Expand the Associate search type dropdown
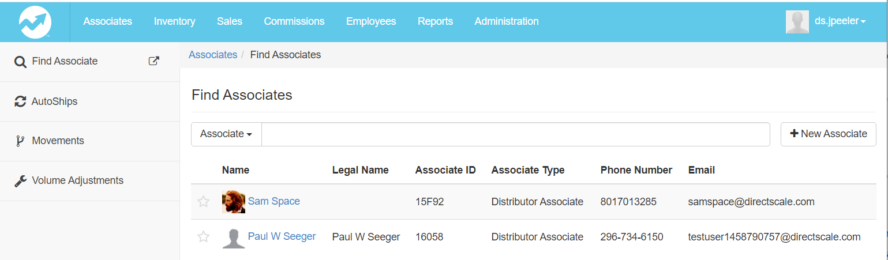The image size is (888, 260). pos(226,134)
